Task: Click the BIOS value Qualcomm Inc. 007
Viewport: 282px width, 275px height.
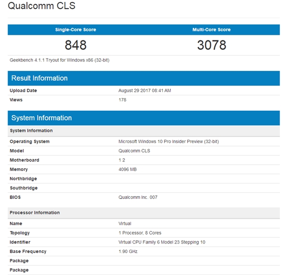Action: [138, 197]
